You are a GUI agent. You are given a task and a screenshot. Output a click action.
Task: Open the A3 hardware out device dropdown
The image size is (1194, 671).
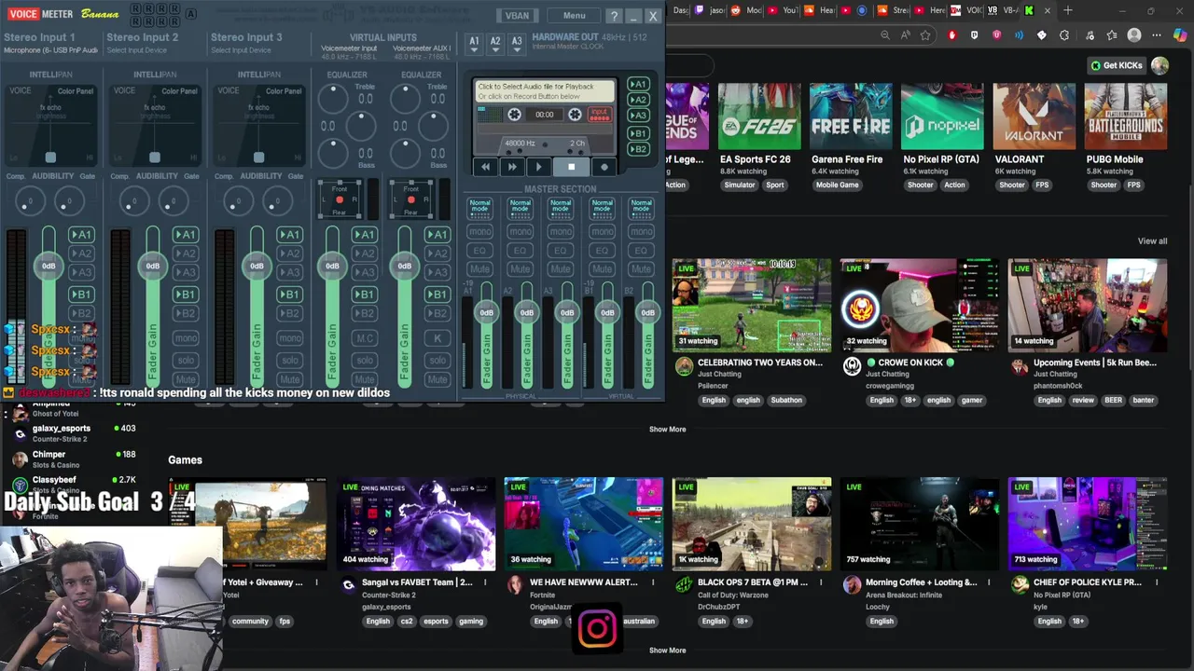point(517,44)
